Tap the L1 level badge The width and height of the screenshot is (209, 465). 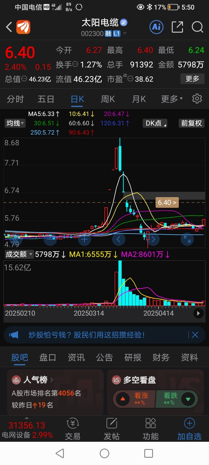click(116, 34)
